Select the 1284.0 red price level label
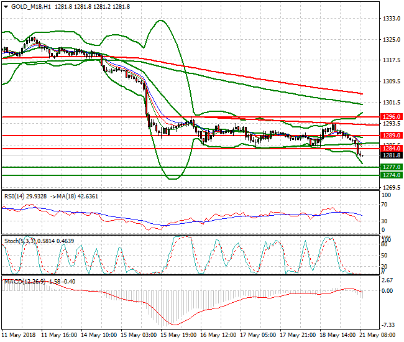 (x=392, y=148)
